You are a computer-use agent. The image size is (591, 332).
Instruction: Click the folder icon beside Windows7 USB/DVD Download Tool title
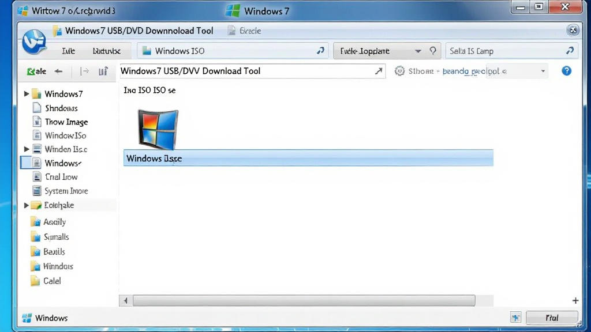57,31
